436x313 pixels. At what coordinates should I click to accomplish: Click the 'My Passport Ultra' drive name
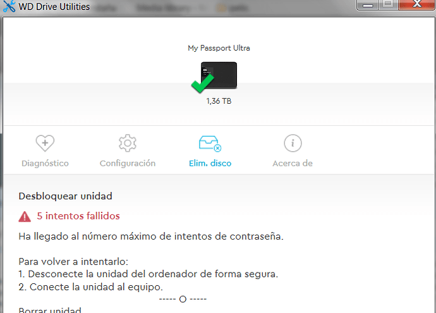click(219, 48)
